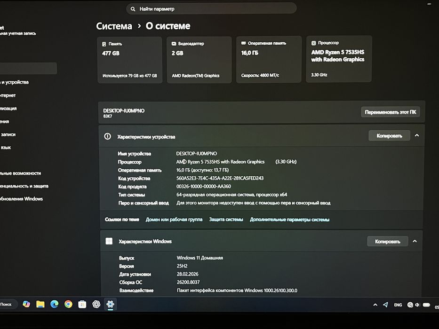439x329 pixels.
Task: Open File Explorer from the taskbar
Action: pyautogui.click(x=40, y=304)
